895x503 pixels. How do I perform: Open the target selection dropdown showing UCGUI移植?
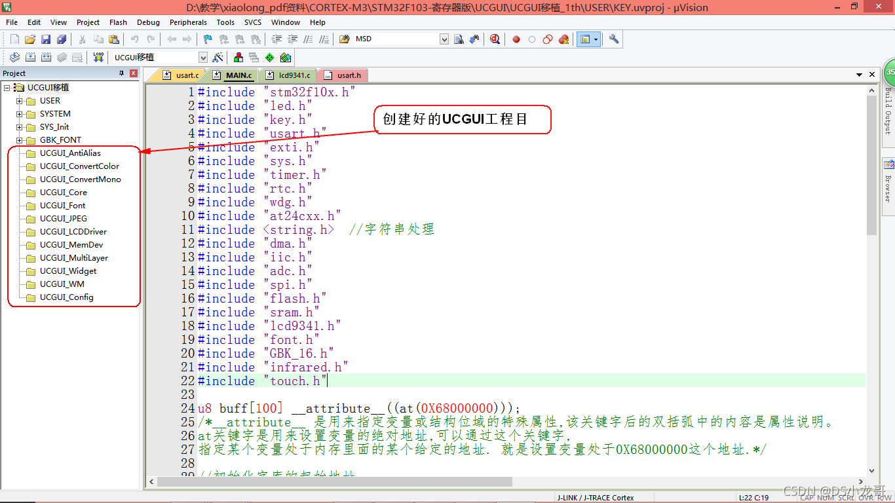point(203,57)
